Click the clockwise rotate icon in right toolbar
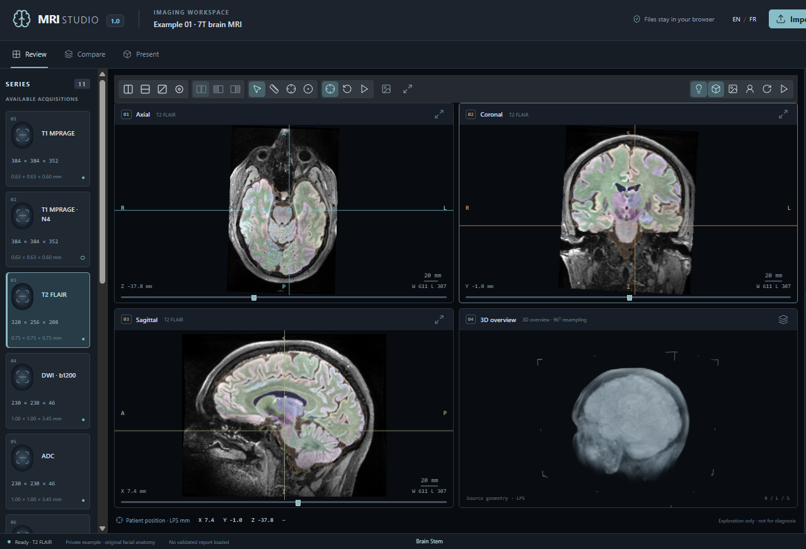The image size is (806, 549). click(x=767, y=90)
